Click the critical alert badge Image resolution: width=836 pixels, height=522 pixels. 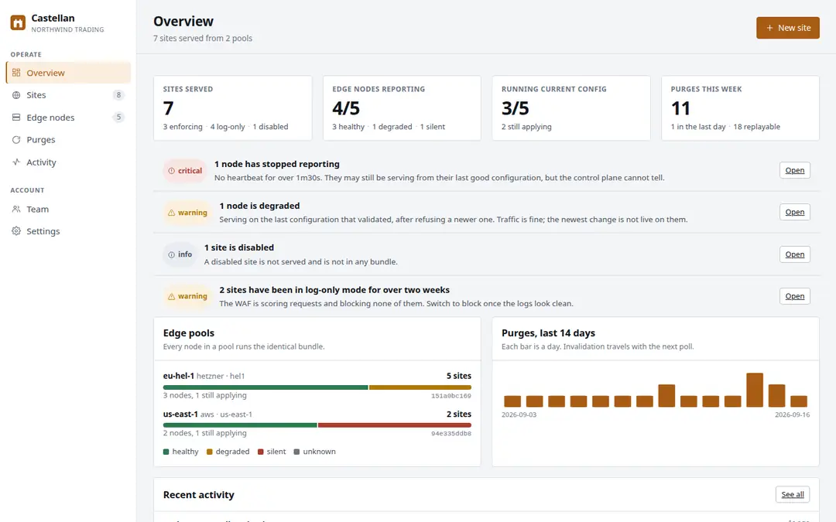[185, 171]
